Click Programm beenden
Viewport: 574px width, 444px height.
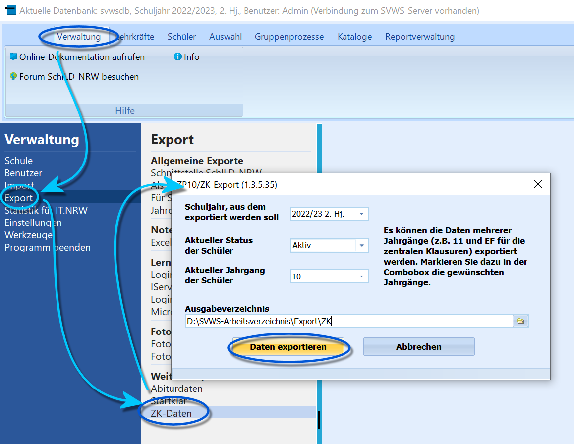pos(48,247)
